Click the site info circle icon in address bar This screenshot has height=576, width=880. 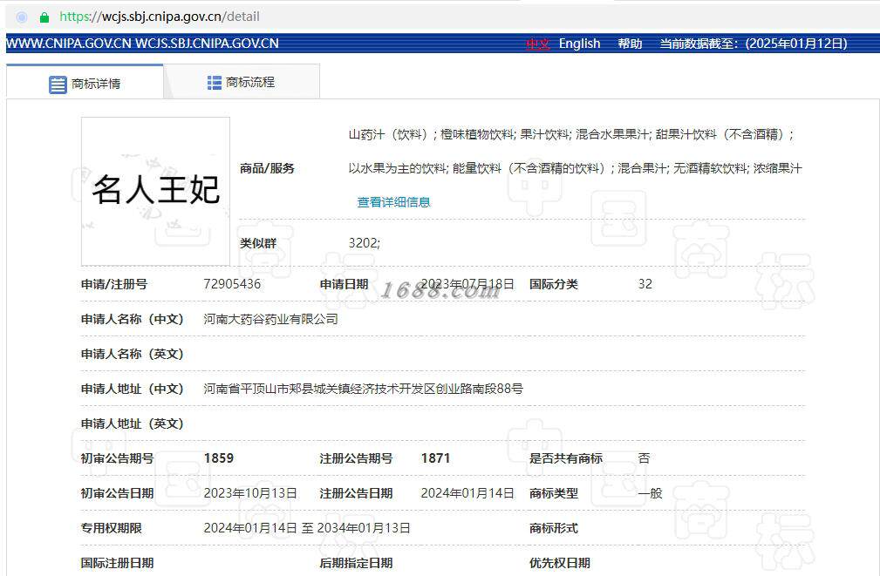22,17
